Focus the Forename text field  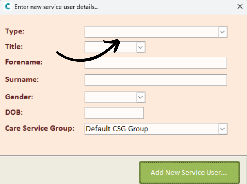click(x=156, y=63)
